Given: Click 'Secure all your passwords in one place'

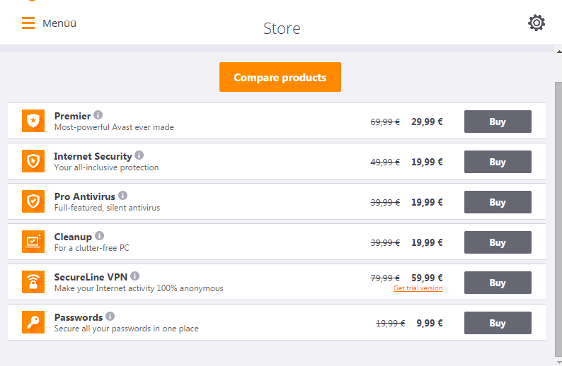Looking at the screenshot, I should coord(126,329).
